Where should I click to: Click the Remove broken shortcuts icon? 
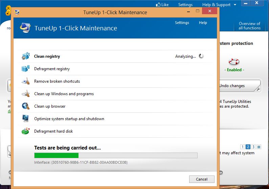click(x=26, y=81)
